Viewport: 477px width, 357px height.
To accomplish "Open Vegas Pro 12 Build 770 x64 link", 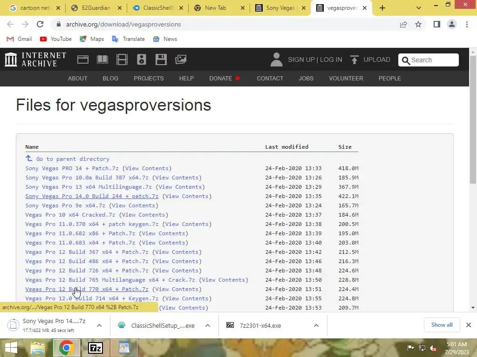I will click(87, 289).
